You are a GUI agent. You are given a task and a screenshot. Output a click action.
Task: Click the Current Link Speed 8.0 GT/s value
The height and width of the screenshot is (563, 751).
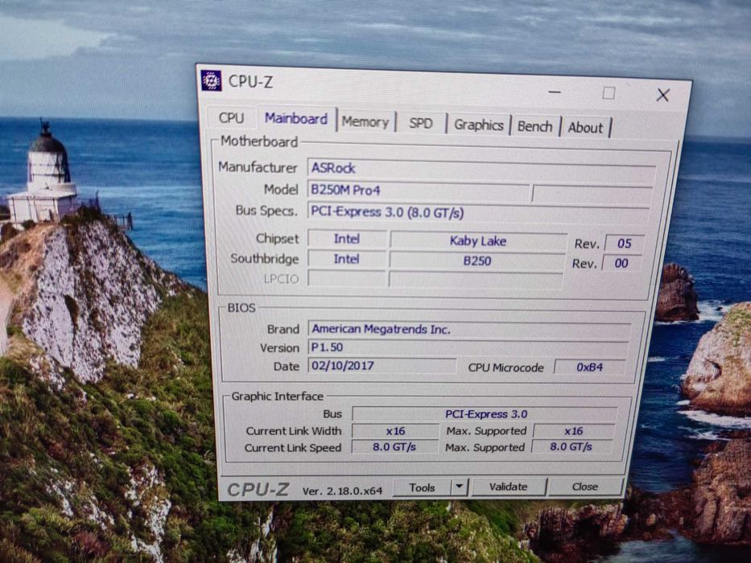[x=394, y=447]
